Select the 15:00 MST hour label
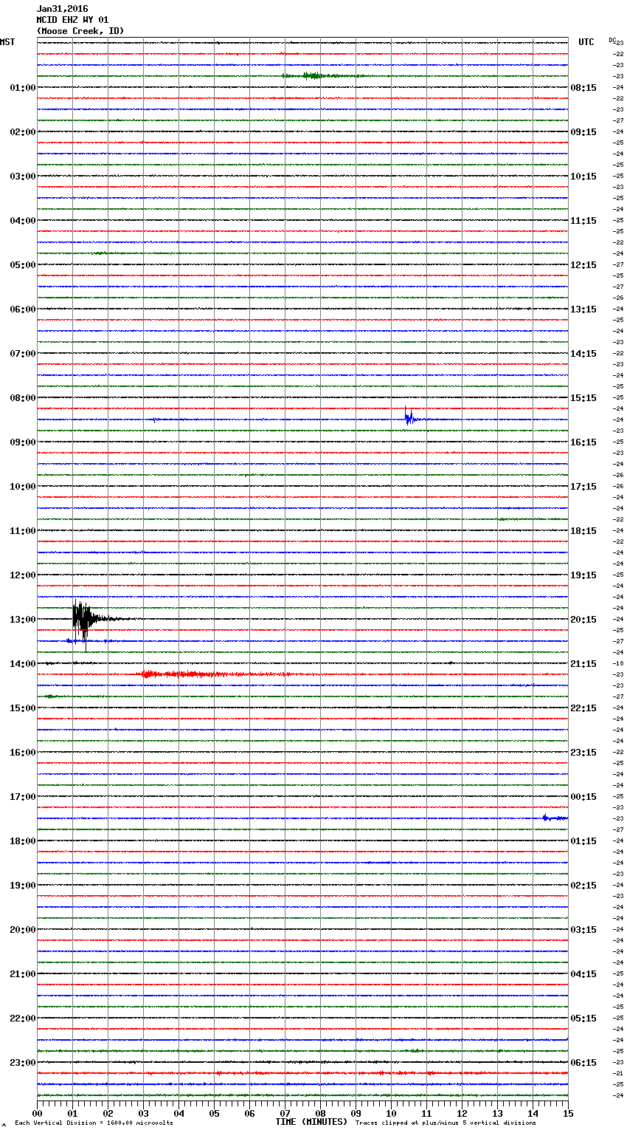This screenshot has height=1133, width=627. coord(22,708)
